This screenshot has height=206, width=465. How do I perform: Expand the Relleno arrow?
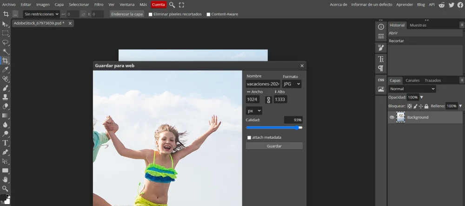tap(460, 106)
